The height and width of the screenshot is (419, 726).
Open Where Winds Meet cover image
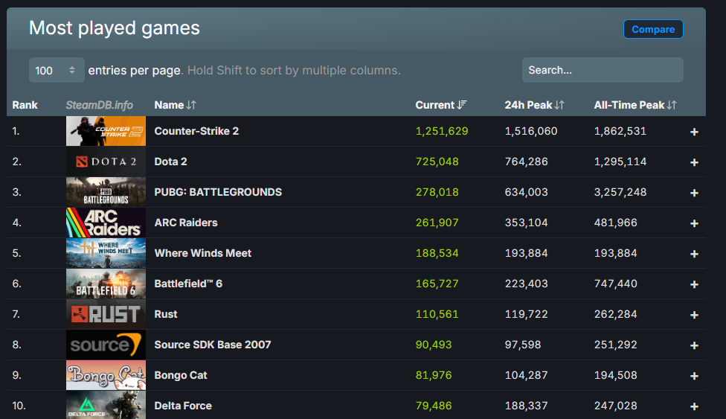(x=106, y=253)
